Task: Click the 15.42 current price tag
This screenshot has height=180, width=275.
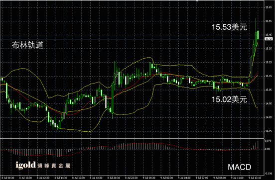Action: coord(269,39)
